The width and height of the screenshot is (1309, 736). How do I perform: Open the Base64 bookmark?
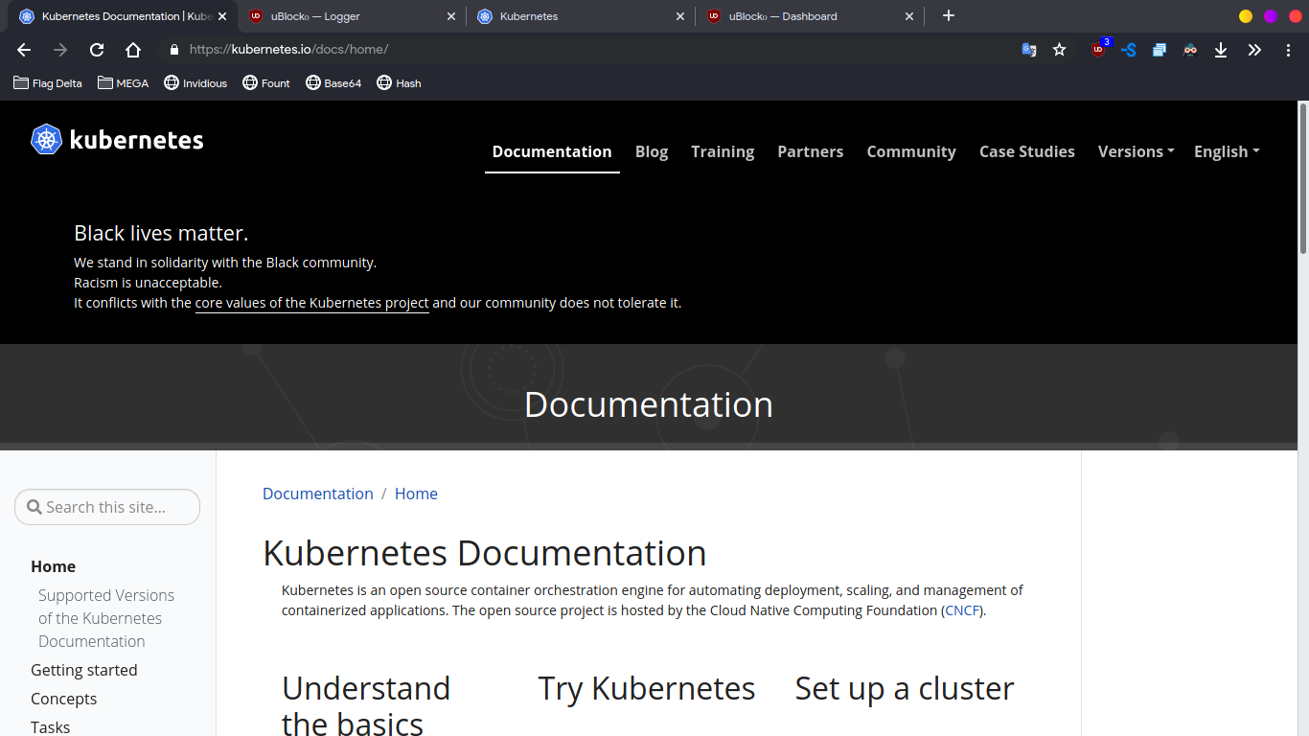point(333,83)
